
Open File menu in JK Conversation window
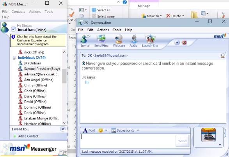(x=81, y=30)
